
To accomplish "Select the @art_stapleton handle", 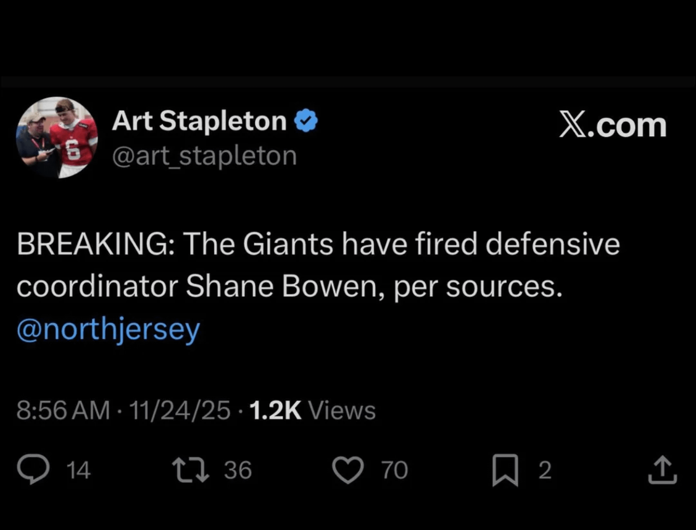I will click(205, 156).
